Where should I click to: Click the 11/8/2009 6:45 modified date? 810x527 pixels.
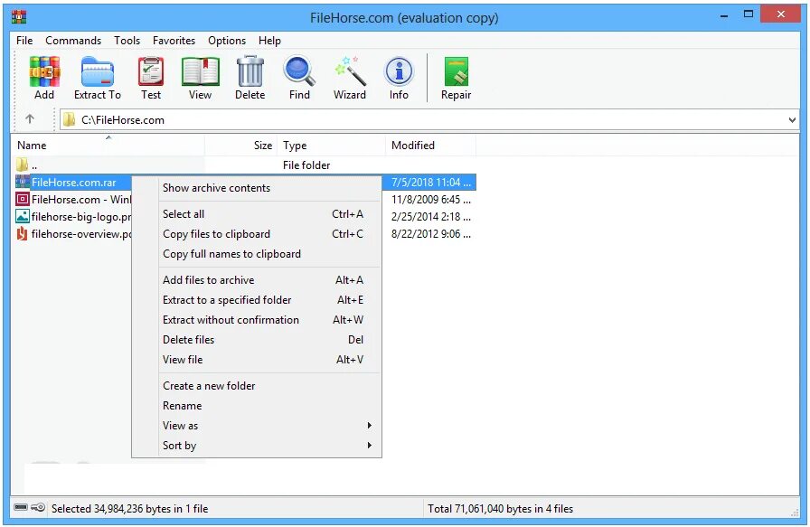tap(431, 200)
